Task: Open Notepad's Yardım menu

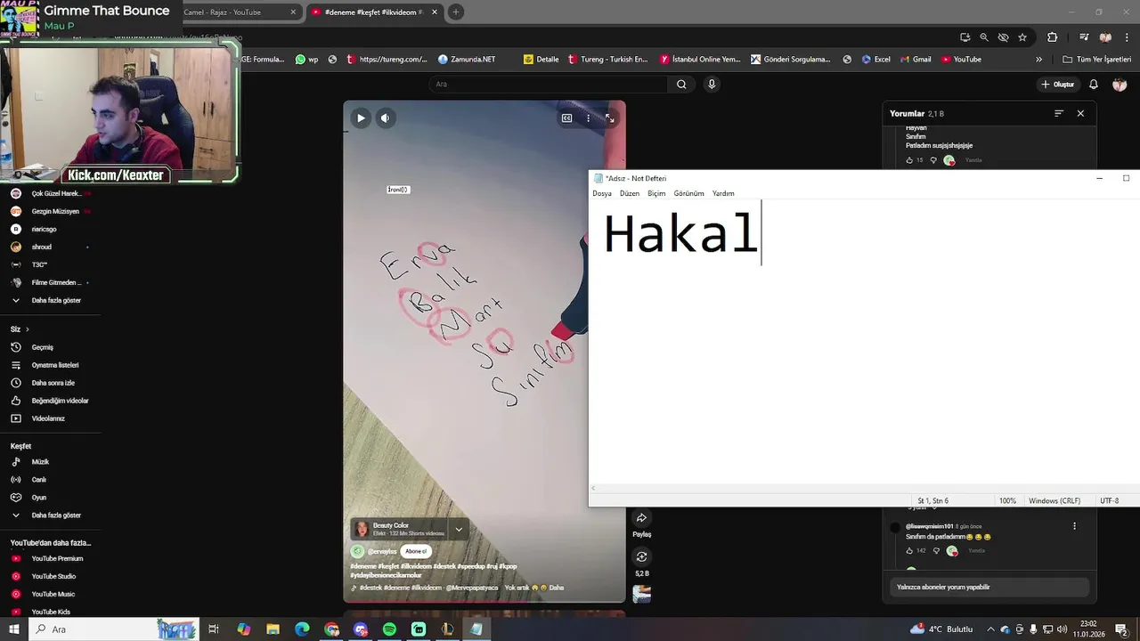Action: [723, 193]
